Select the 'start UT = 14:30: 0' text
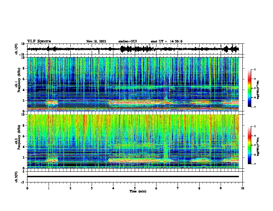273x211 pixels. (166, 41)
